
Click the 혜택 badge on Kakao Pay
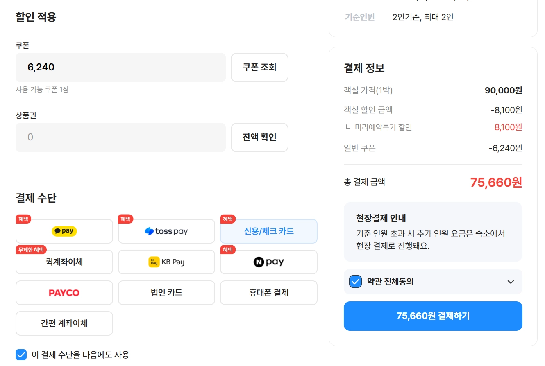(x=23, y=219)
